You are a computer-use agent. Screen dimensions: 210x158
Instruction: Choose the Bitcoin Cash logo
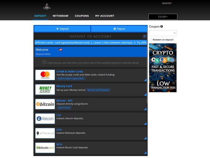coord(45,147)
